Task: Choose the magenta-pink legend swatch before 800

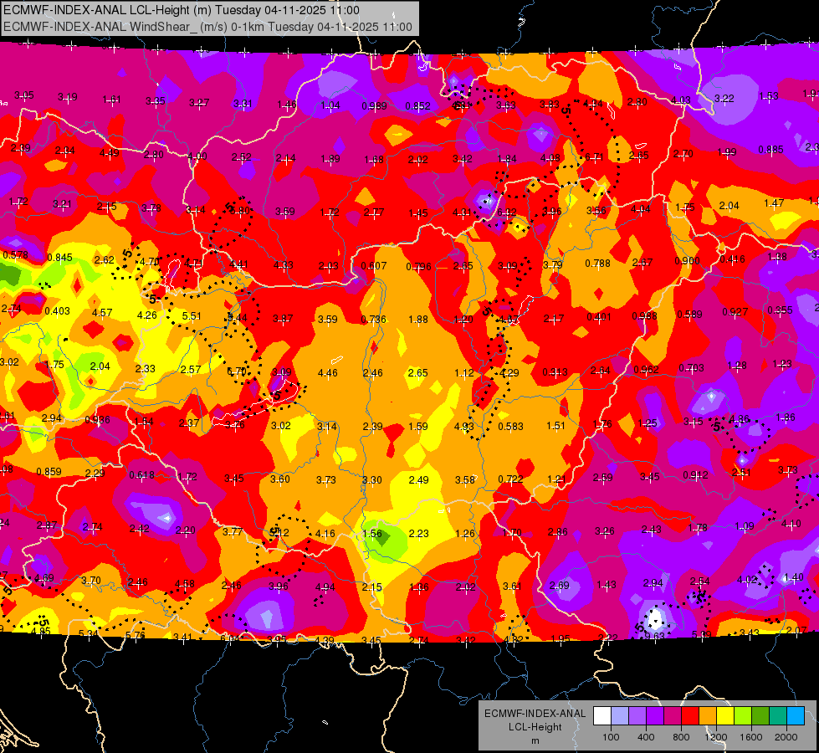Action: click(x=673, y=716)
